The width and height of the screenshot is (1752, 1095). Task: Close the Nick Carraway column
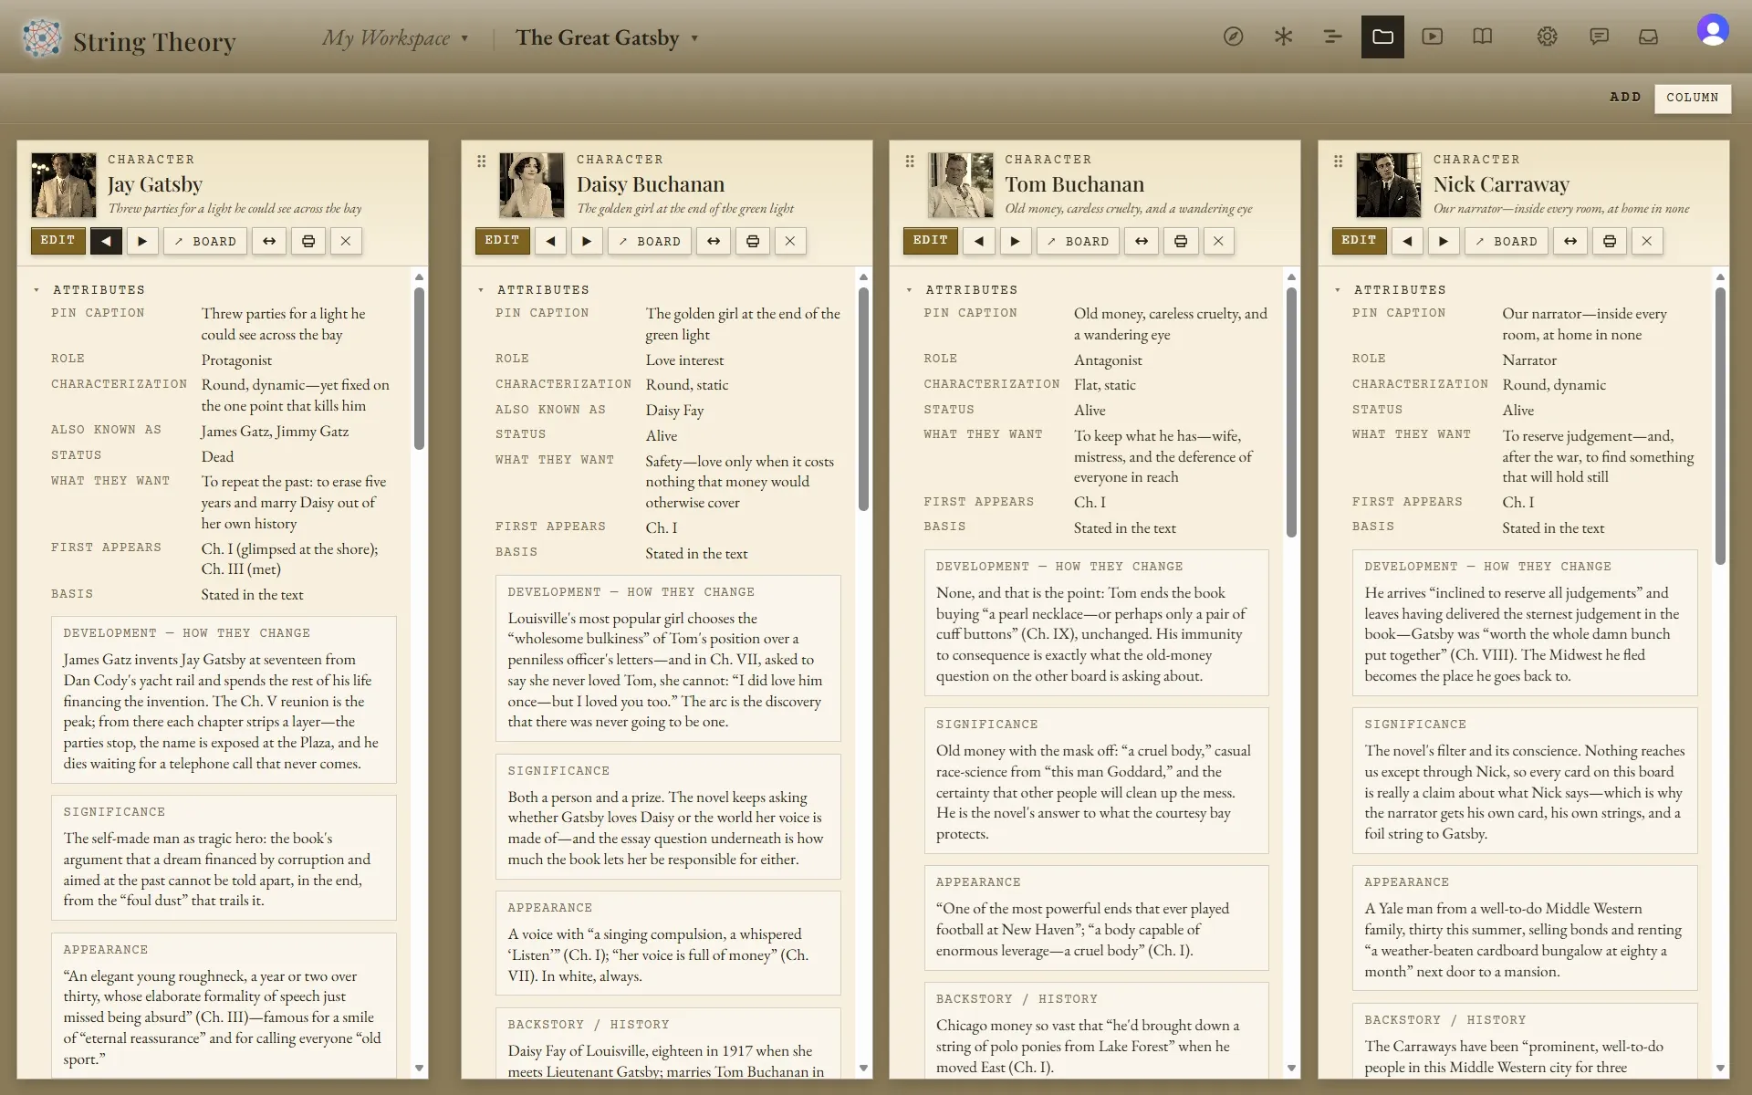click(1647, 241)
